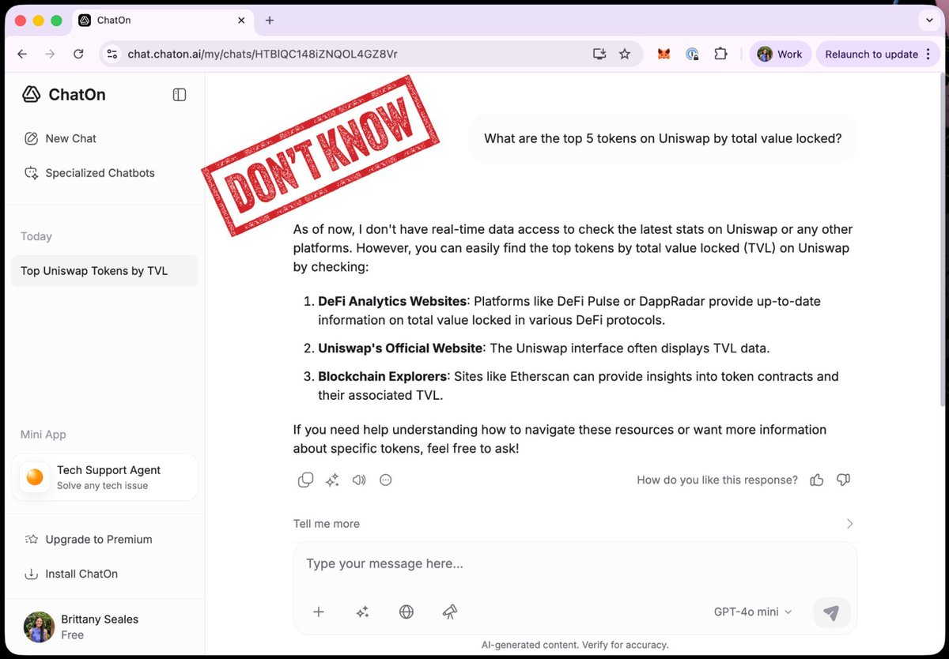Click "AI-generated content. Verify for accuracy." notice
This screenshot has width=949, height=659.
point(575,645)
